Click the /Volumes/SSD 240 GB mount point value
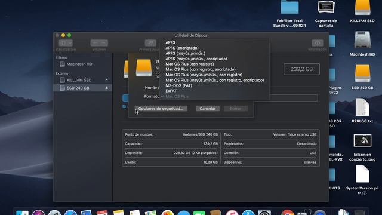The height and width of the screenshot is (215, 382). pyautogui.click(x=201, y=134)
